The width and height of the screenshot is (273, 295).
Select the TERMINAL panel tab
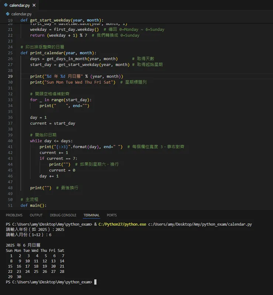pos(91,215)
